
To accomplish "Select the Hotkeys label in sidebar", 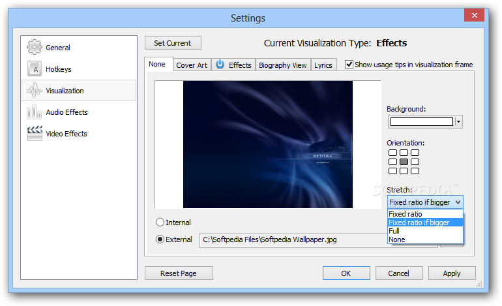I will pos(59,69).
